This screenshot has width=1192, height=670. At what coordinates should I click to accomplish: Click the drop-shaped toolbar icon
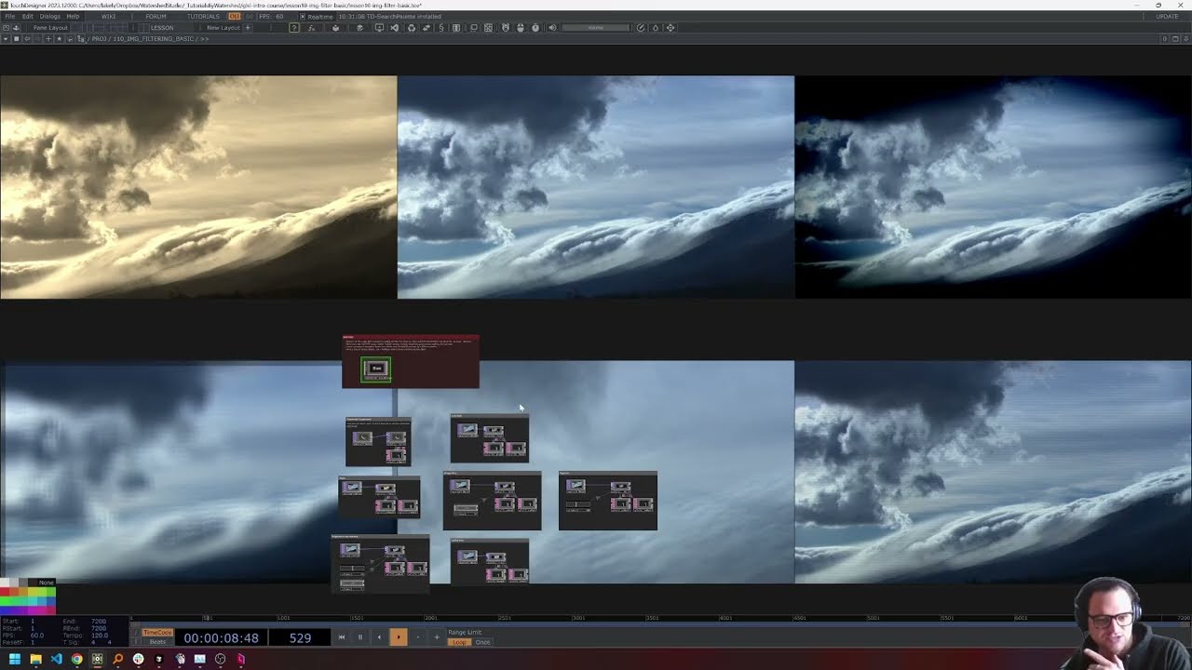pyautogui.click(x=655, y=27)
